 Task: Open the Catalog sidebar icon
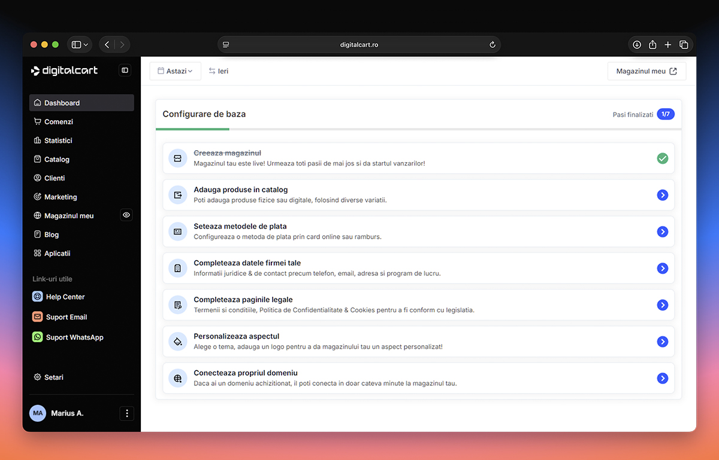coord(37,159)
